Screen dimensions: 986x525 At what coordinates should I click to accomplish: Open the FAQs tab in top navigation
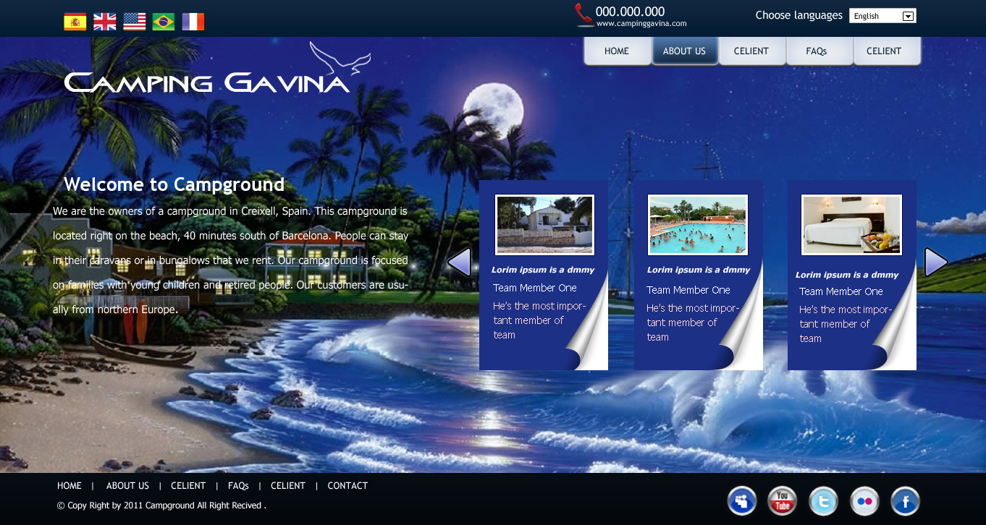(x=817, y=51)
